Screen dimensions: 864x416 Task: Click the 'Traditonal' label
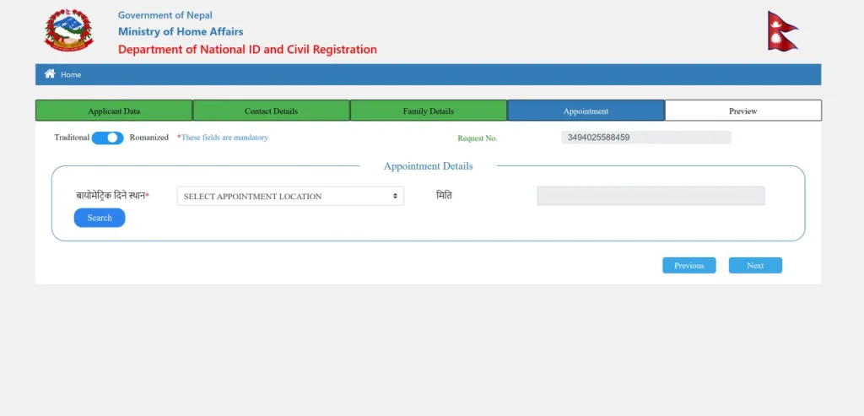[72, 138]
